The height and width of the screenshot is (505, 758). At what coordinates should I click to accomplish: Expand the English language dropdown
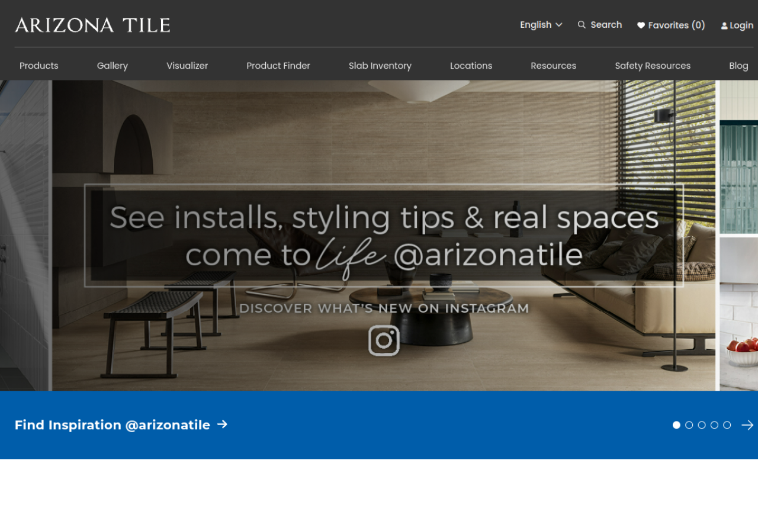click(541, 25)
